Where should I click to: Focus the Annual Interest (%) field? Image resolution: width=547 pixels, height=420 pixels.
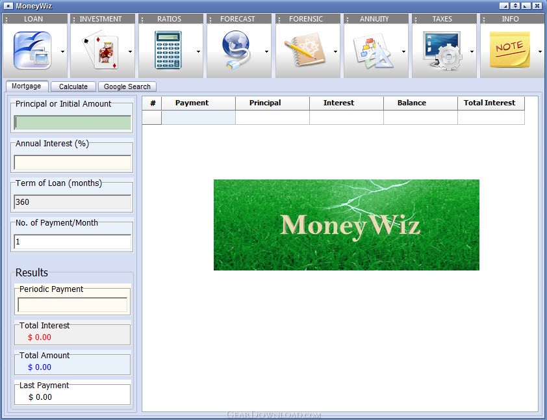tap(73, 163)
